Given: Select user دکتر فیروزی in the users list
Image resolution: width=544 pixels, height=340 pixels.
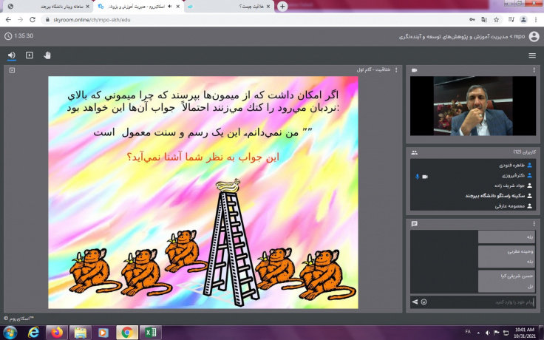Looking at the screenshot, I should click(503, 176).
